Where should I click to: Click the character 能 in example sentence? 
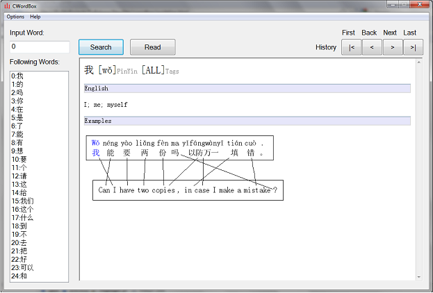111,153
